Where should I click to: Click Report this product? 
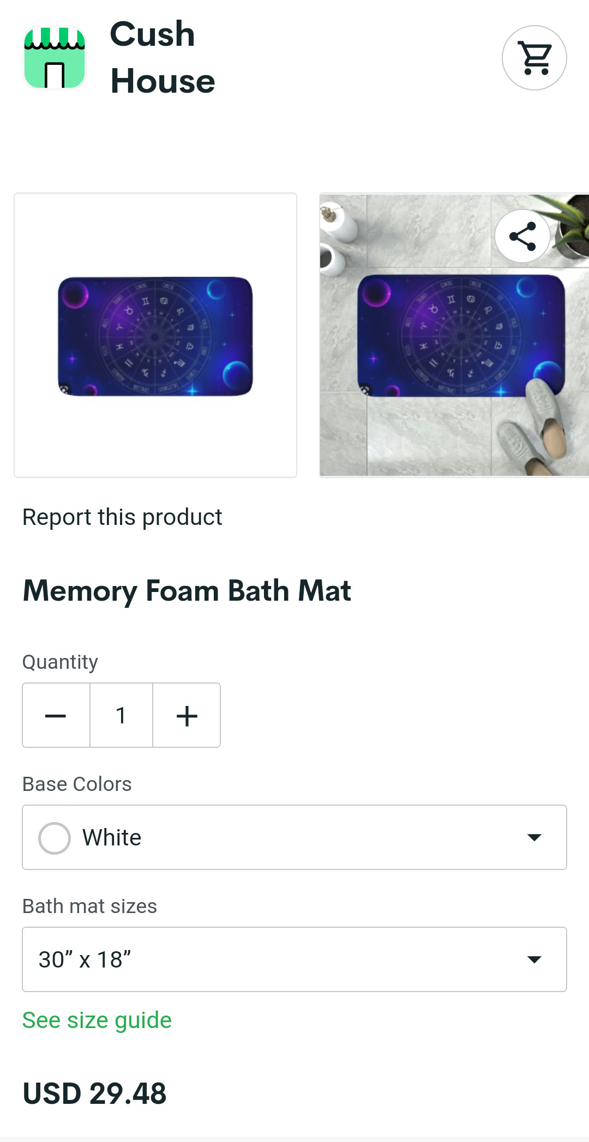pyautogui.click(x=122, y=517)
